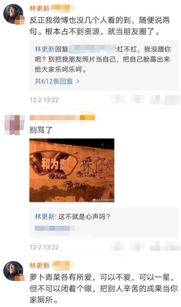Open 林更新 username in first comment

pyautogui.click(x=39, y=8)
